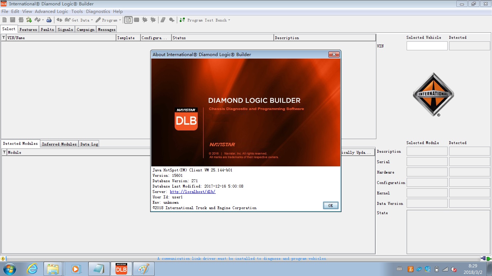Screen dimensions: 492x276
Task: Switch to the Select tab
Action: coord(9,29)
